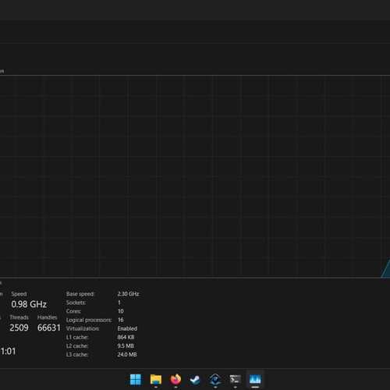Click the L3 cache 24.0 MB value
The image size is (390, 390).
pyautogui.click(x=127, y=354)
